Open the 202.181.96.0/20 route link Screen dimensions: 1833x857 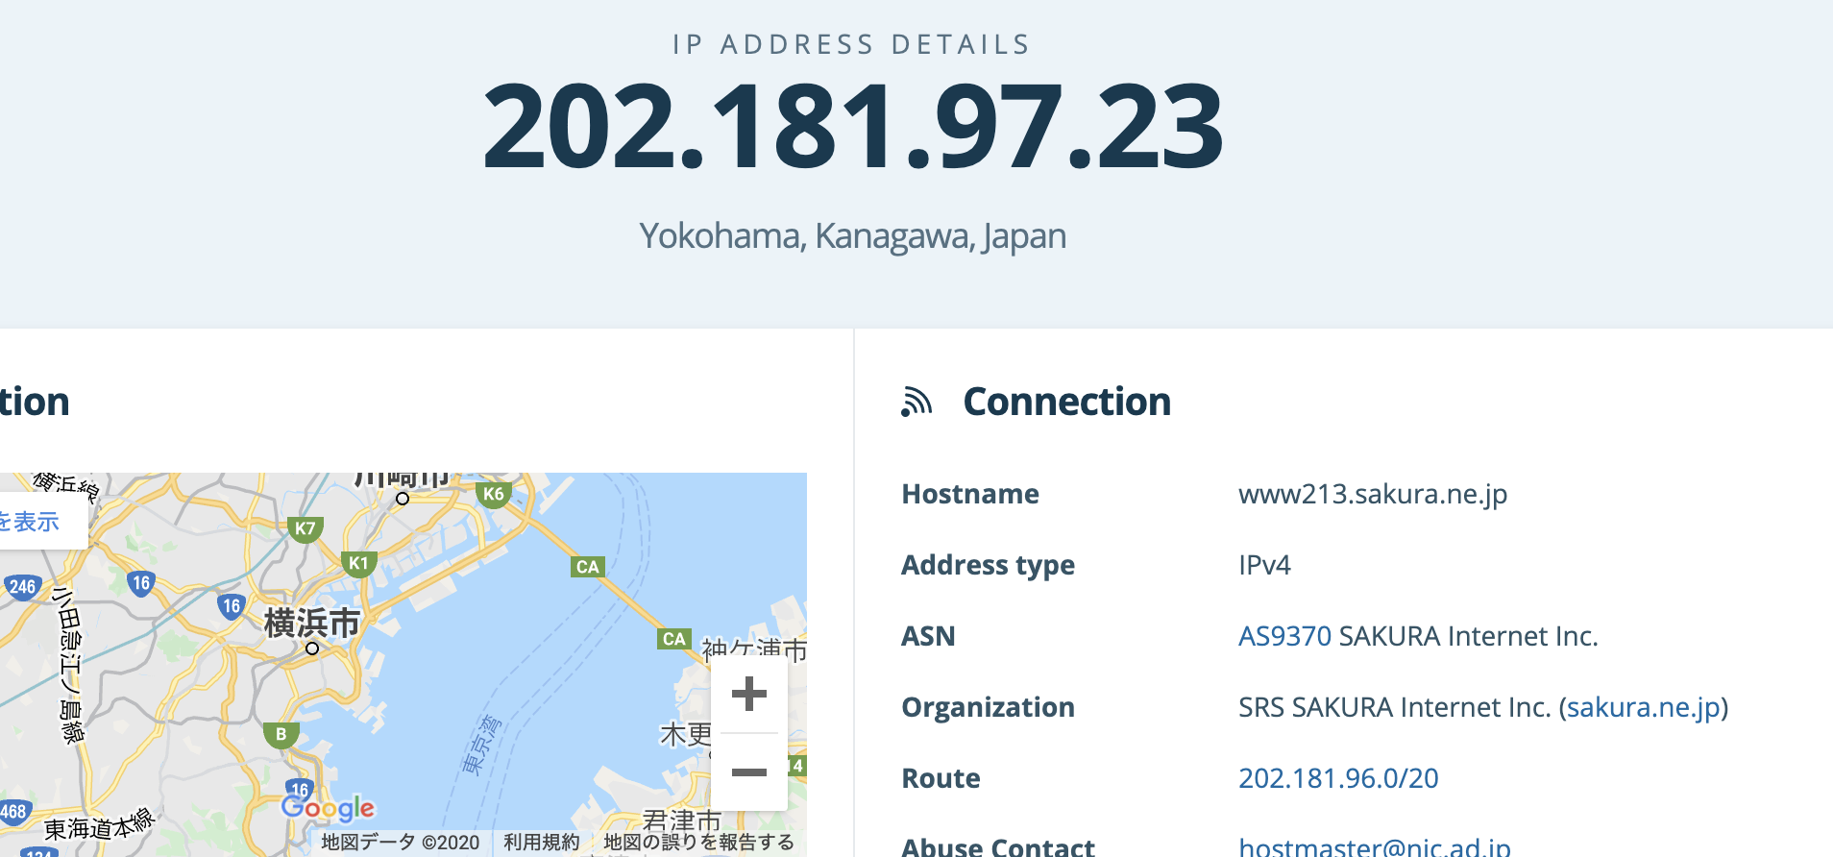coord(1338,778)
